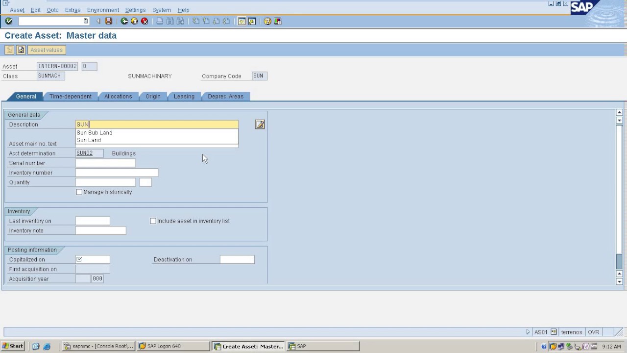Click the First Page icon
The width and height of the screenshot is (627, 353).
pos(195,21)
